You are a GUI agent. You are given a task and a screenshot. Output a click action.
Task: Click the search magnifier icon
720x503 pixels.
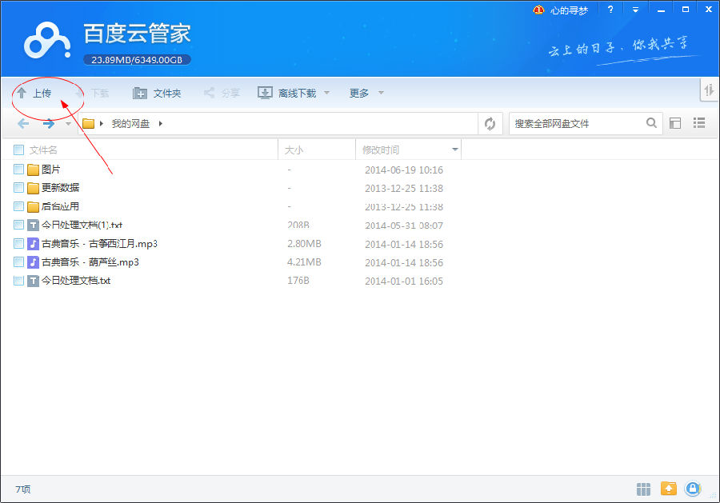click(651, 123)
